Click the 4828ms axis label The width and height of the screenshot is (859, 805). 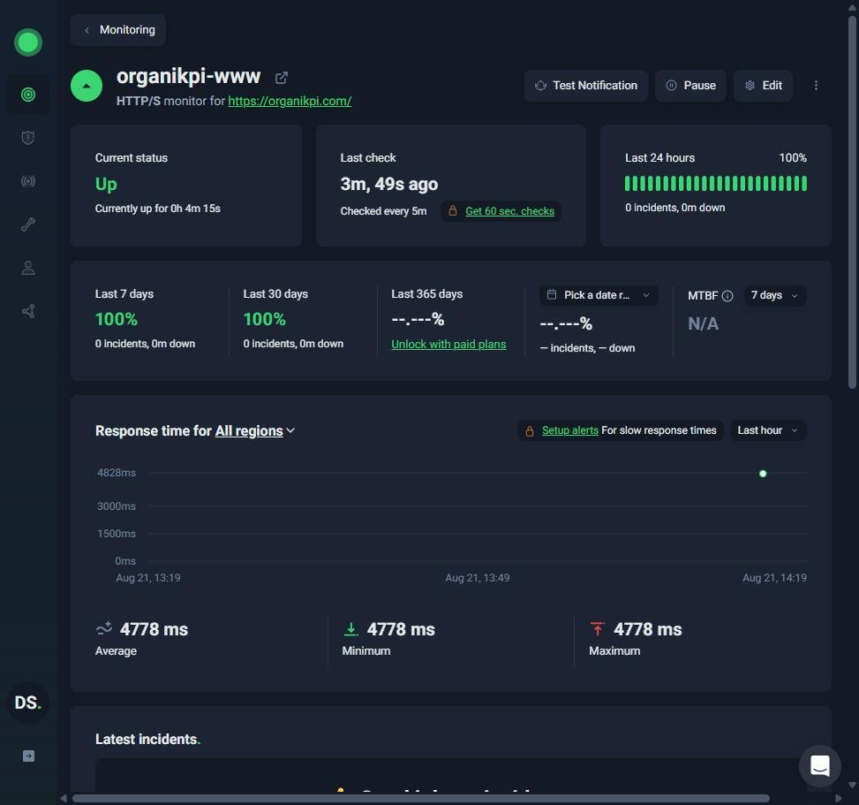pyautogui.click(x=117, y=473)
